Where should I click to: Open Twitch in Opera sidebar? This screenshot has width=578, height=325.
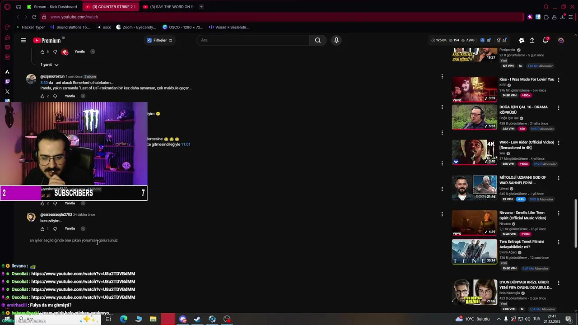click(x=7, y=82)
